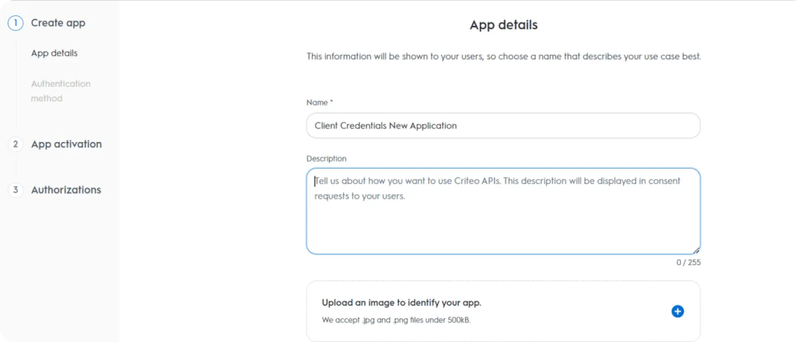Click the upload image card for your app
806x342 pixels.
pyautogui.click(x=503, y=311)
